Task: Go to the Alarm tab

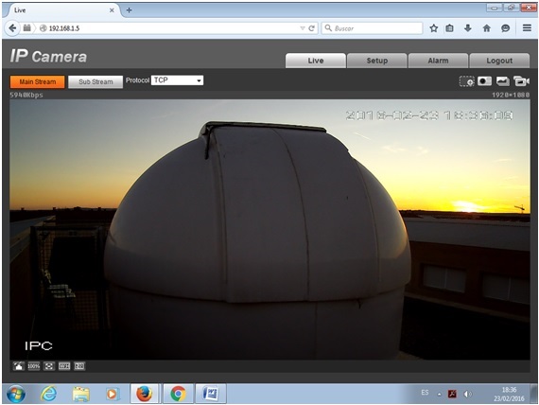Action: (x=438, y=61)
